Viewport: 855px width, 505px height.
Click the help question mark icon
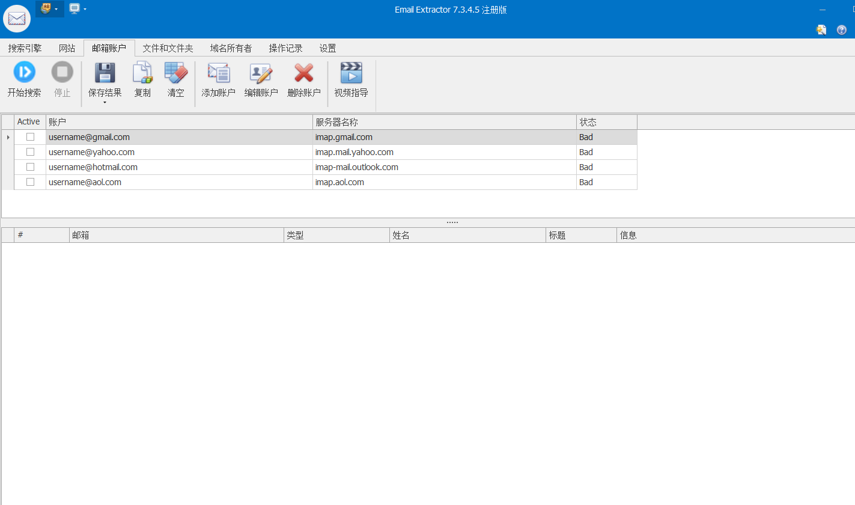pos(841,29)
